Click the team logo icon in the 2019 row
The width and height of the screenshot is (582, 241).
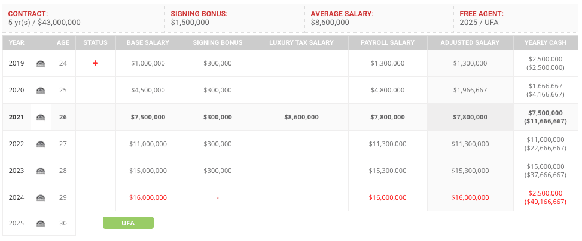[x=41, y=63]
